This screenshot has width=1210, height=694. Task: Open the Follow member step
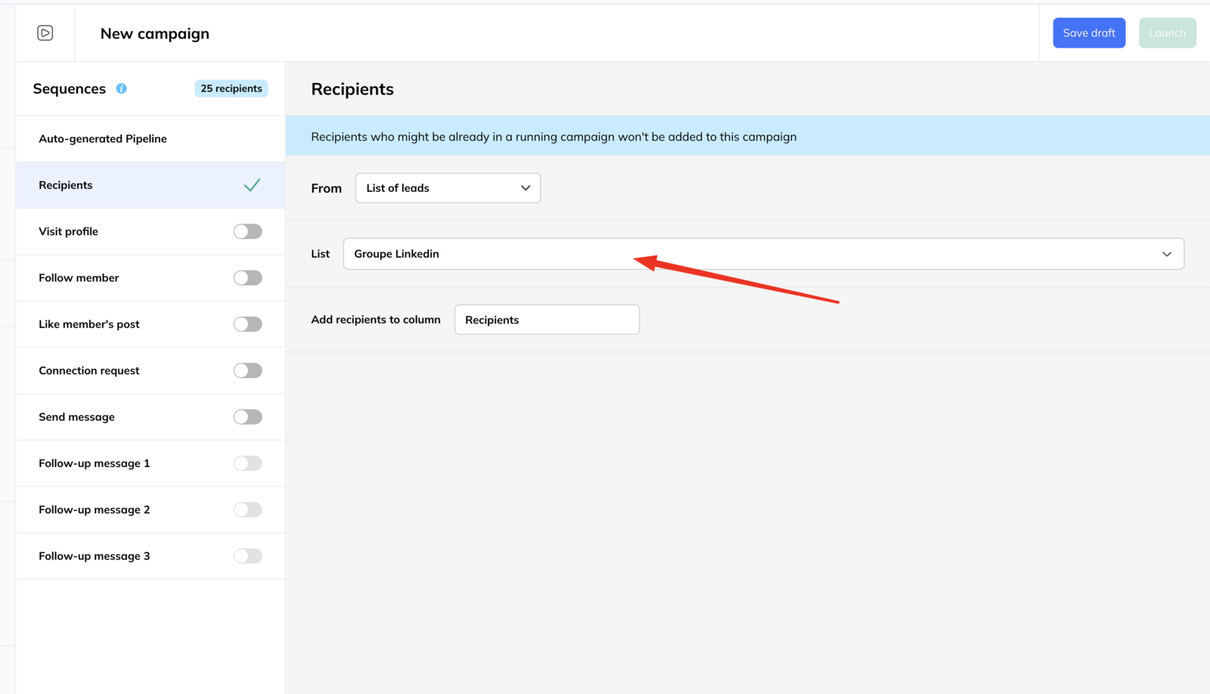pyautogui.click(x=150, y=277)
